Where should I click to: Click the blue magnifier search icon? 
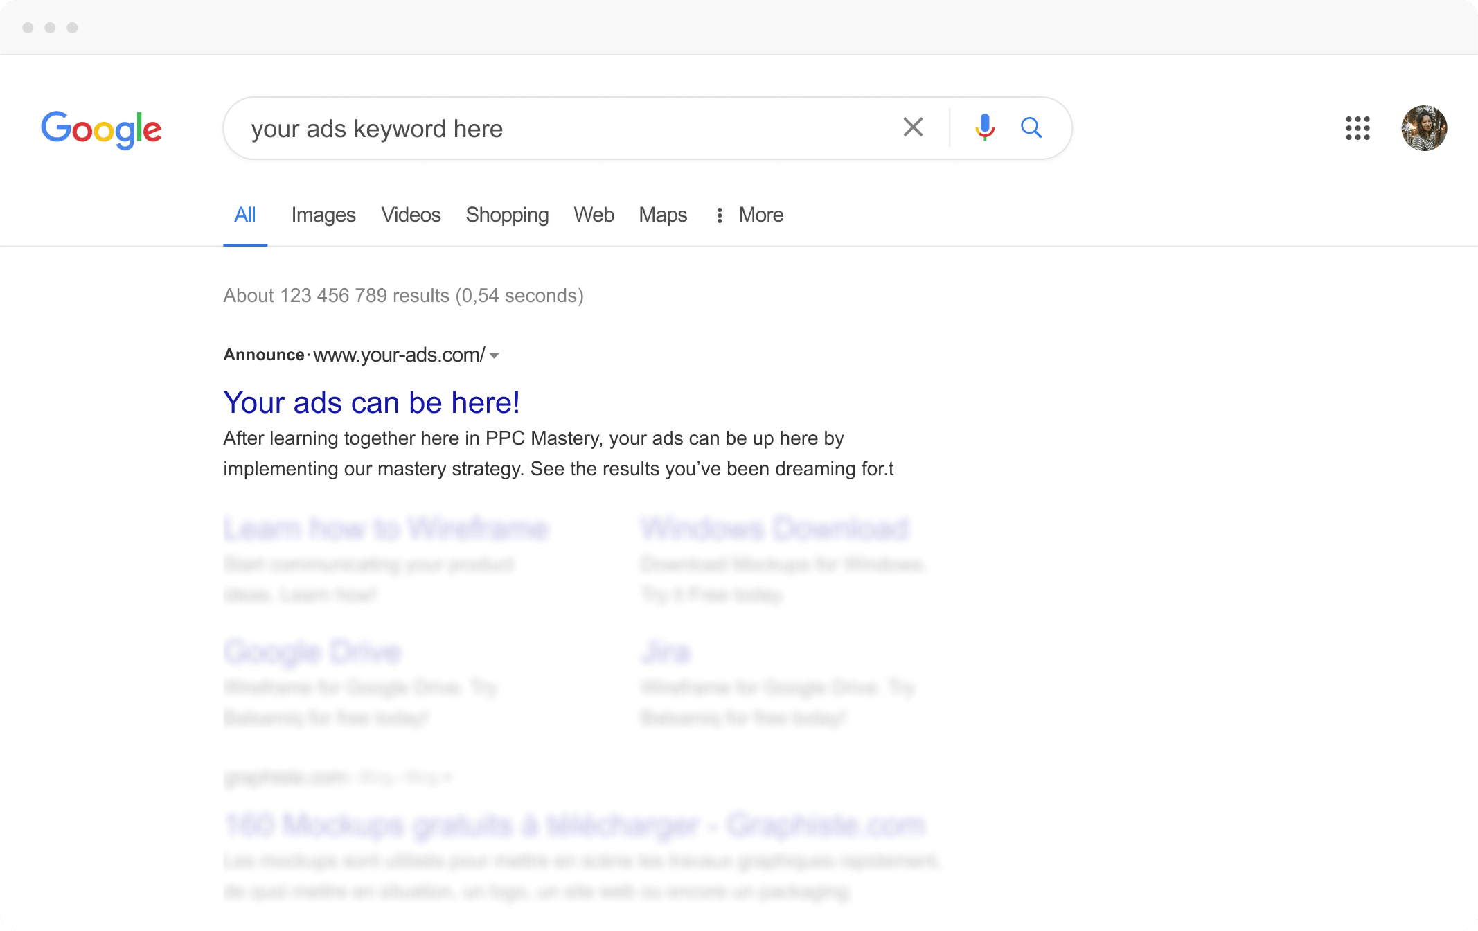(1031, 127)
